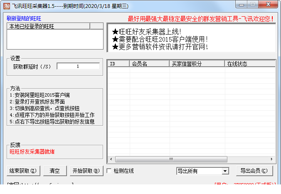Enable the 检测在线 checkbox

(x=109, y=171)
